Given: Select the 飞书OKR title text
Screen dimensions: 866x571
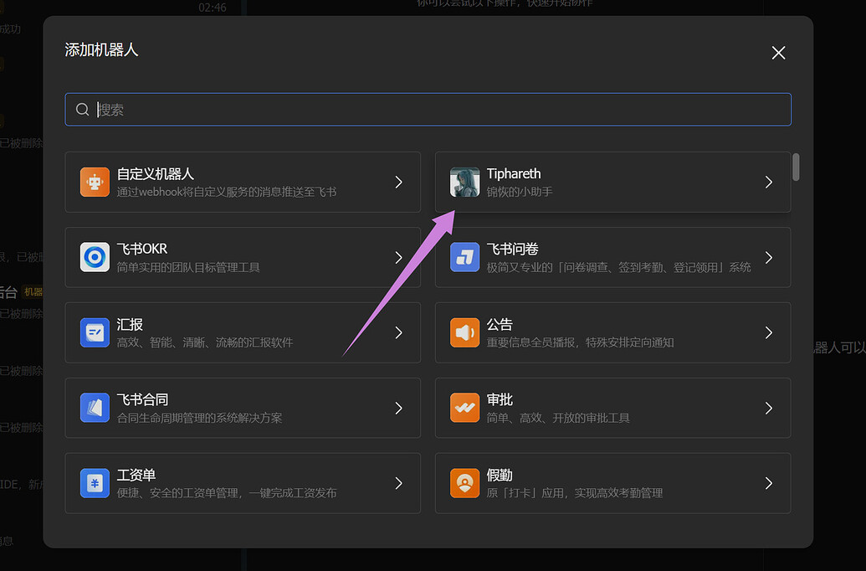Looking at the screenshot, I should (142, 249).
